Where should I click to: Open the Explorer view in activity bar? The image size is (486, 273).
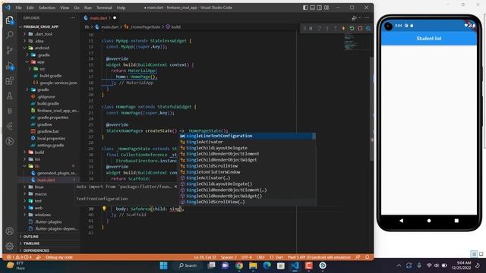[x=10, y=20]
